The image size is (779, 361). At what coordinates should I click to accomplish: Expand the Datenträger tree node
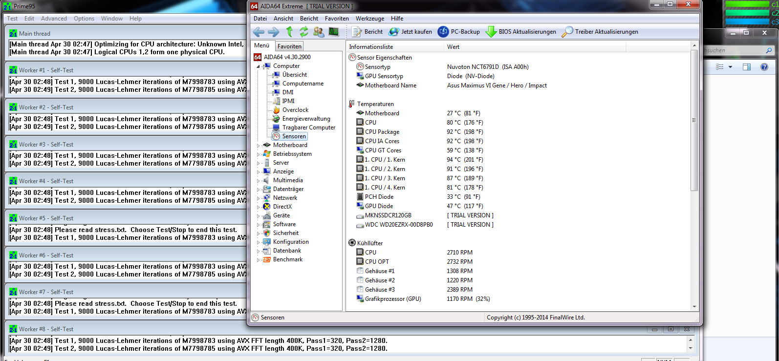click(259, 189)
